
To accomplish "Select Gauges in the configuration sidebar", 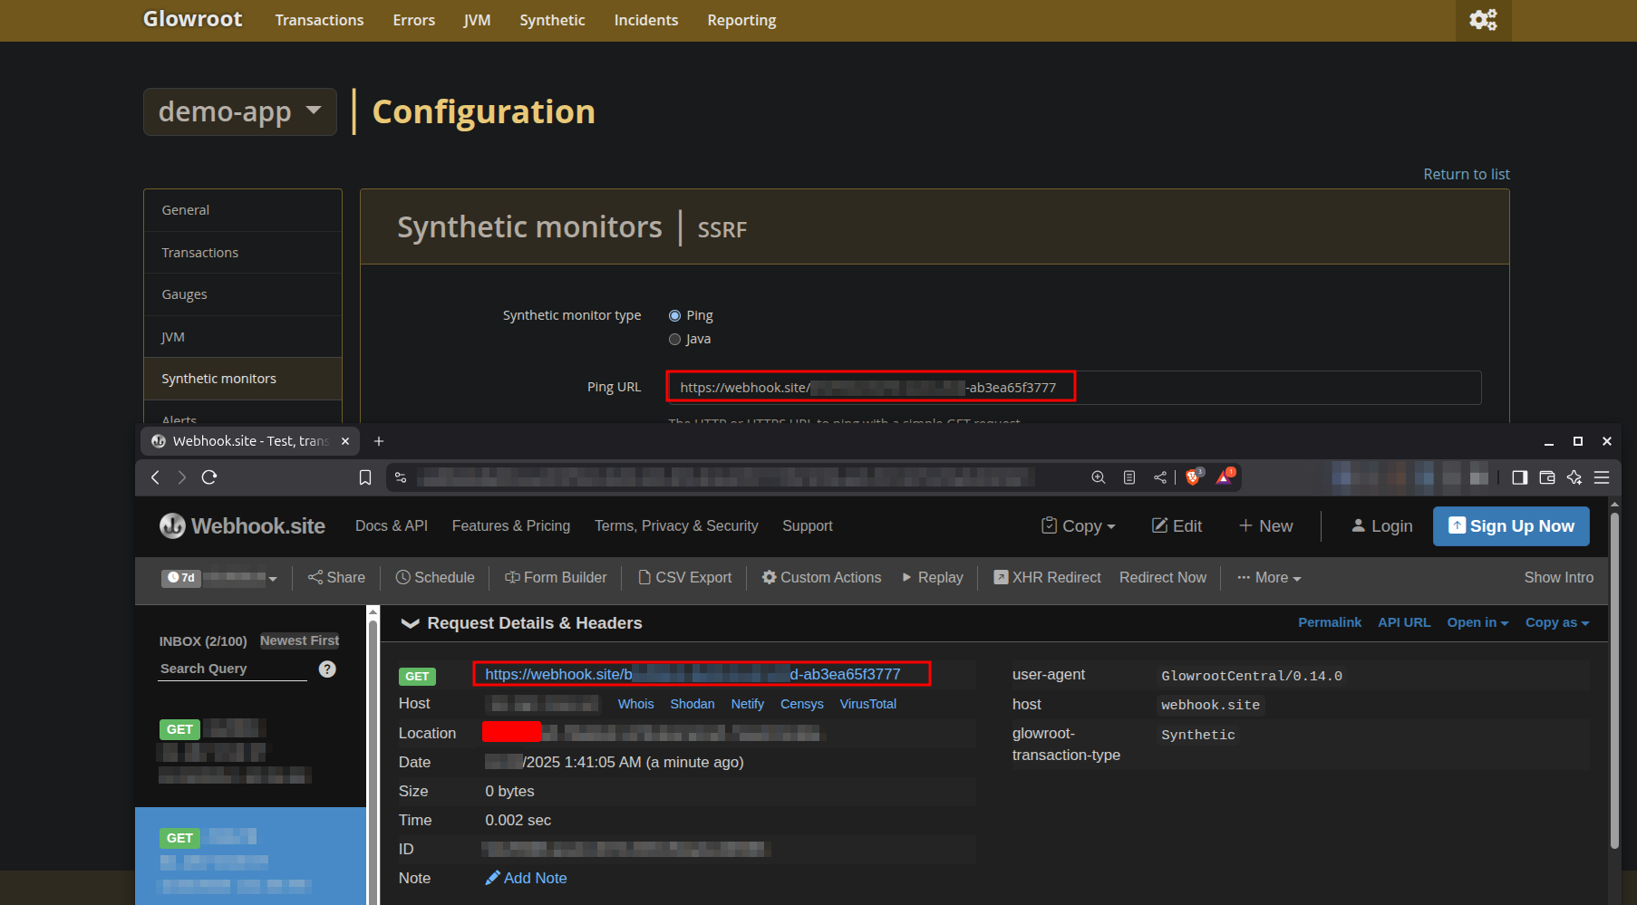I will [x=185, y=294].
